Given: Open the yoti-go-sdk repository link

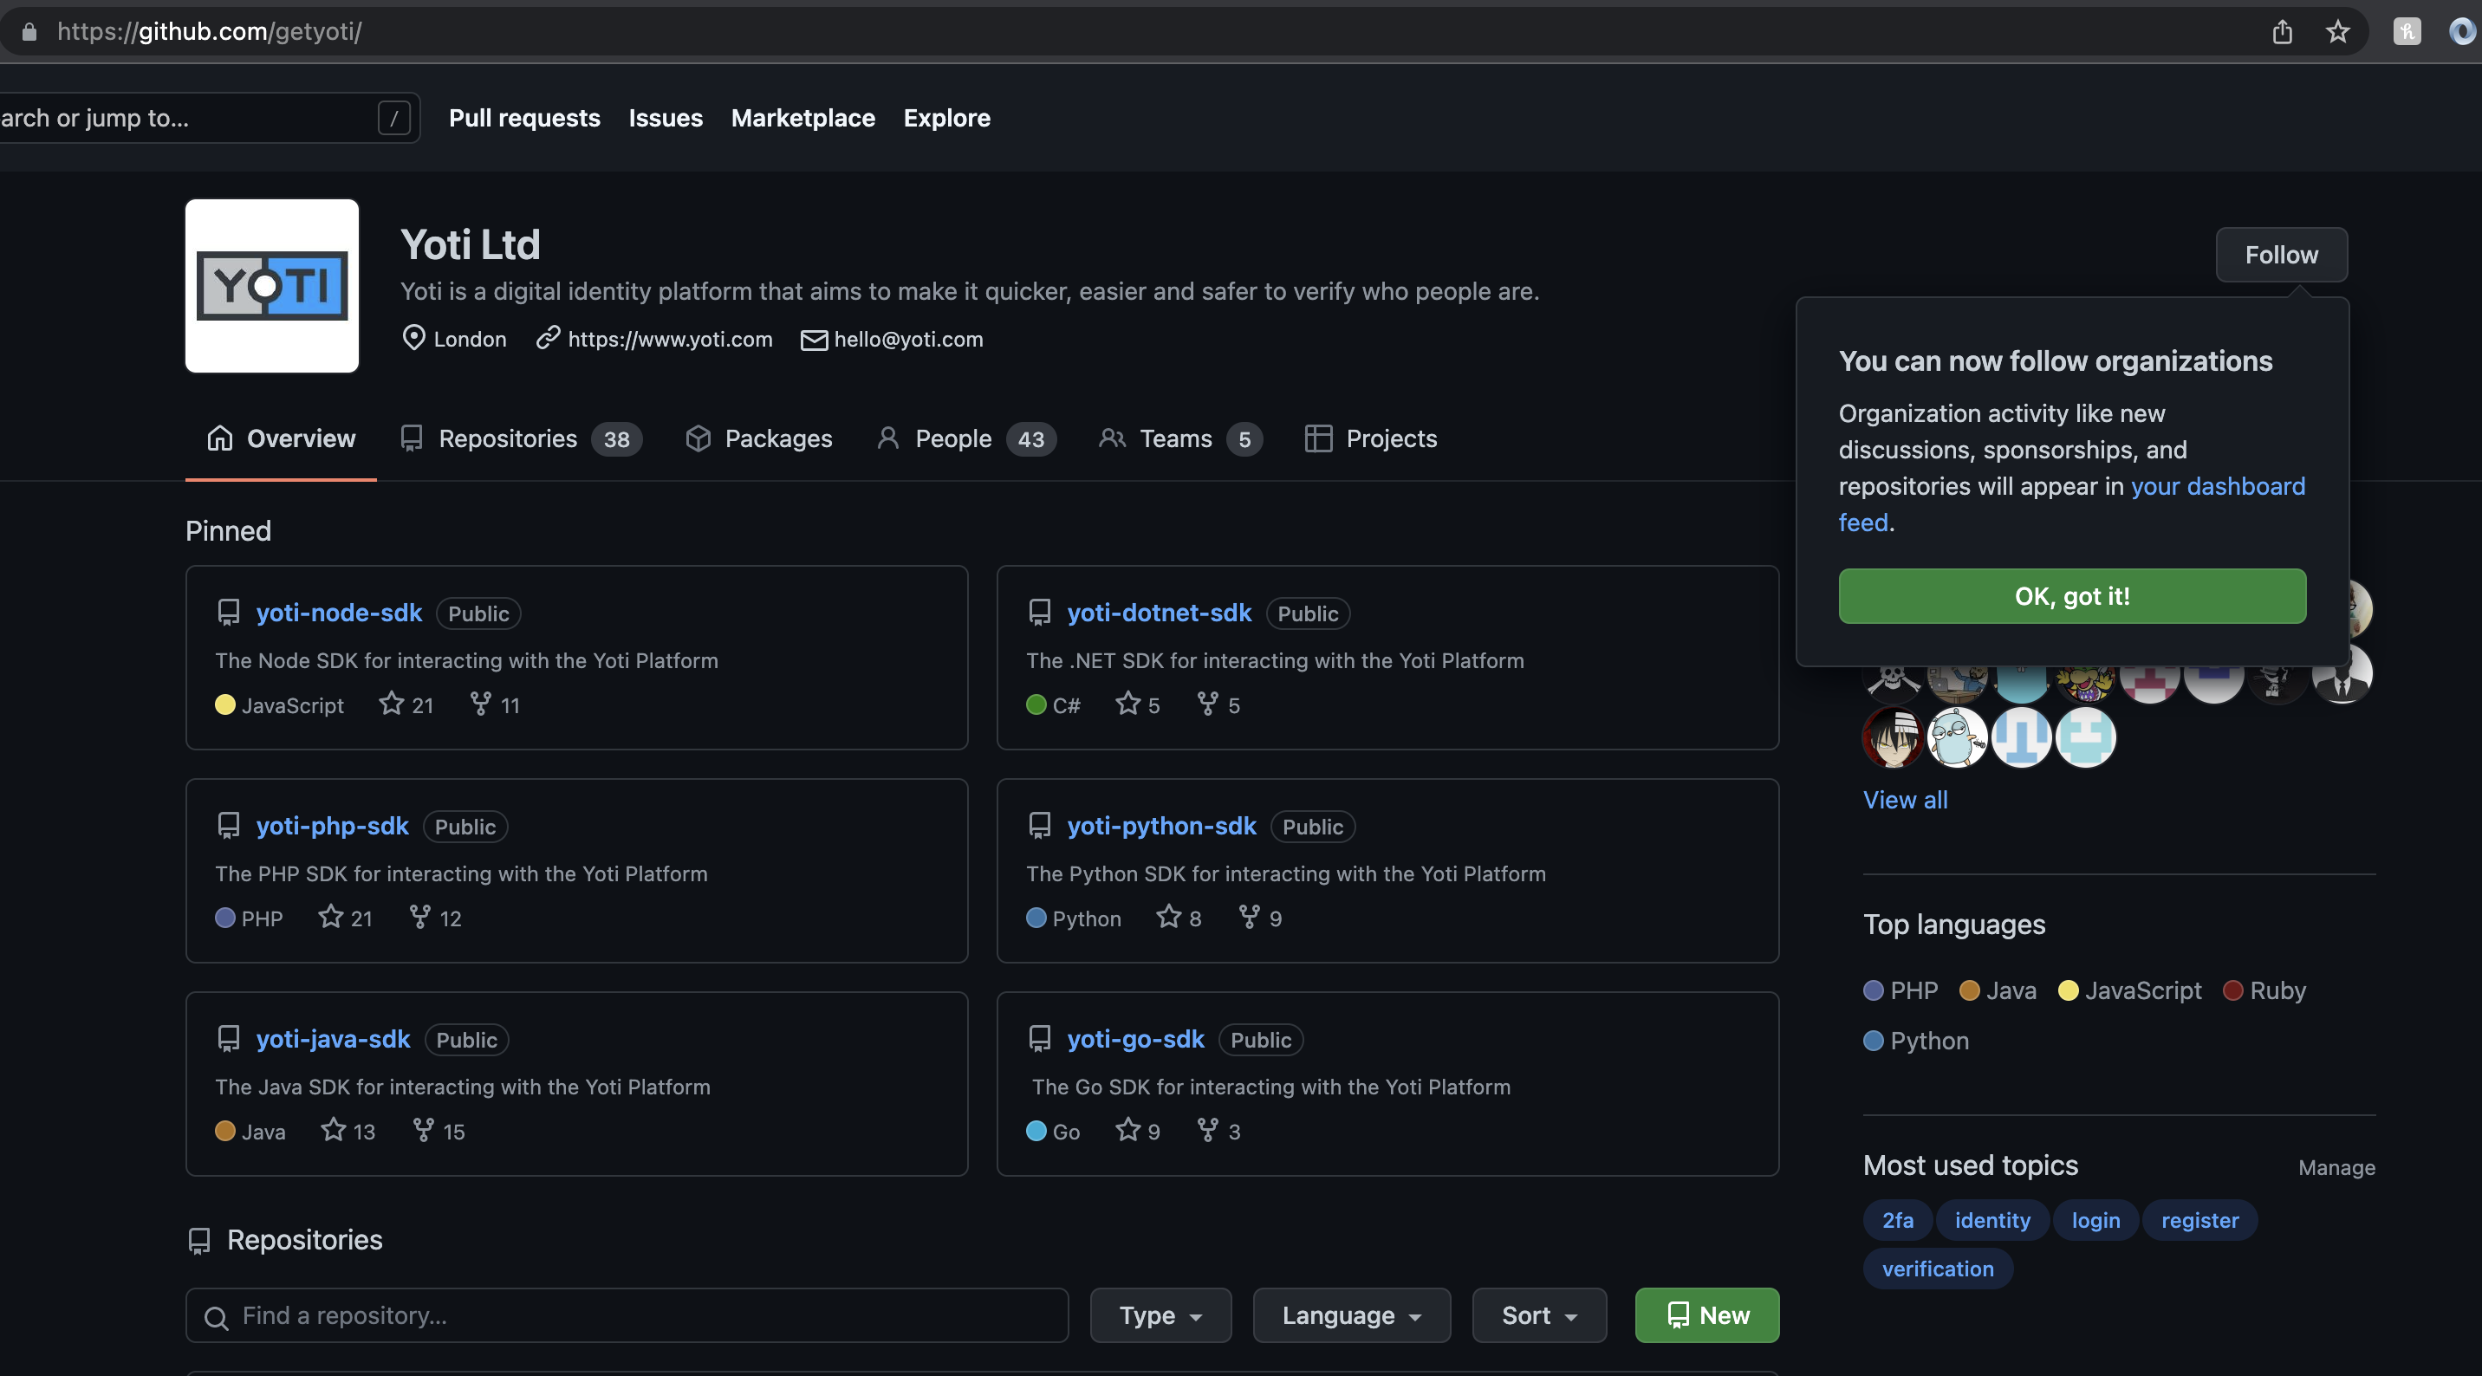Looking at the screenshot, I should tap(1135, 1039).
